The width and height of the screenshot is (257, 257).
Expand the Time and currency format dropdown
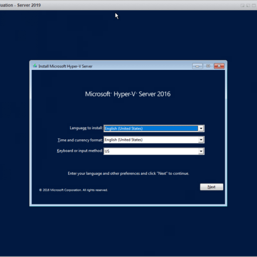point(154,140)
